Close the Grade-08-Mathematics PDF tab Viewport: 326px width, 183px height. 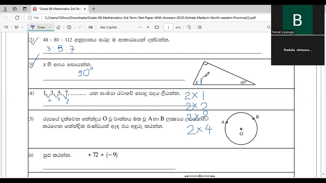(x=85, y=9)
